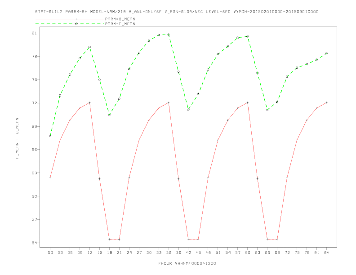This screenshot has width=356, height=275.
Task: Click x-axis tick label 12
Action: [x=90, y=253]
